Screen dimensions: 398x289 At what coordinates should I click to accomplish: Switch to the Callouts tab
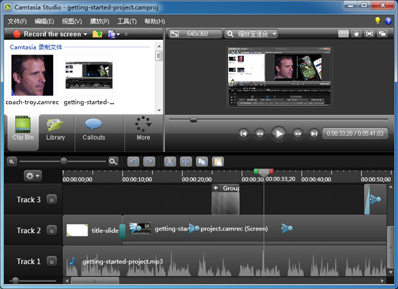(94, 132)
